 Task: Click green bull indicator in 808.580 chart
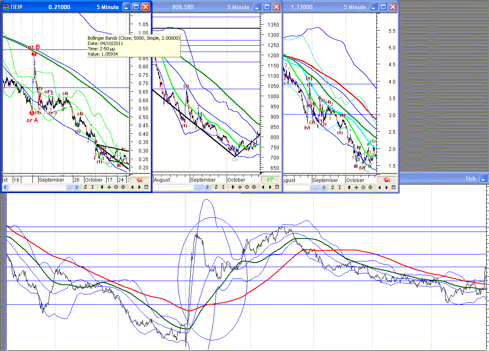tap(270, 180)
